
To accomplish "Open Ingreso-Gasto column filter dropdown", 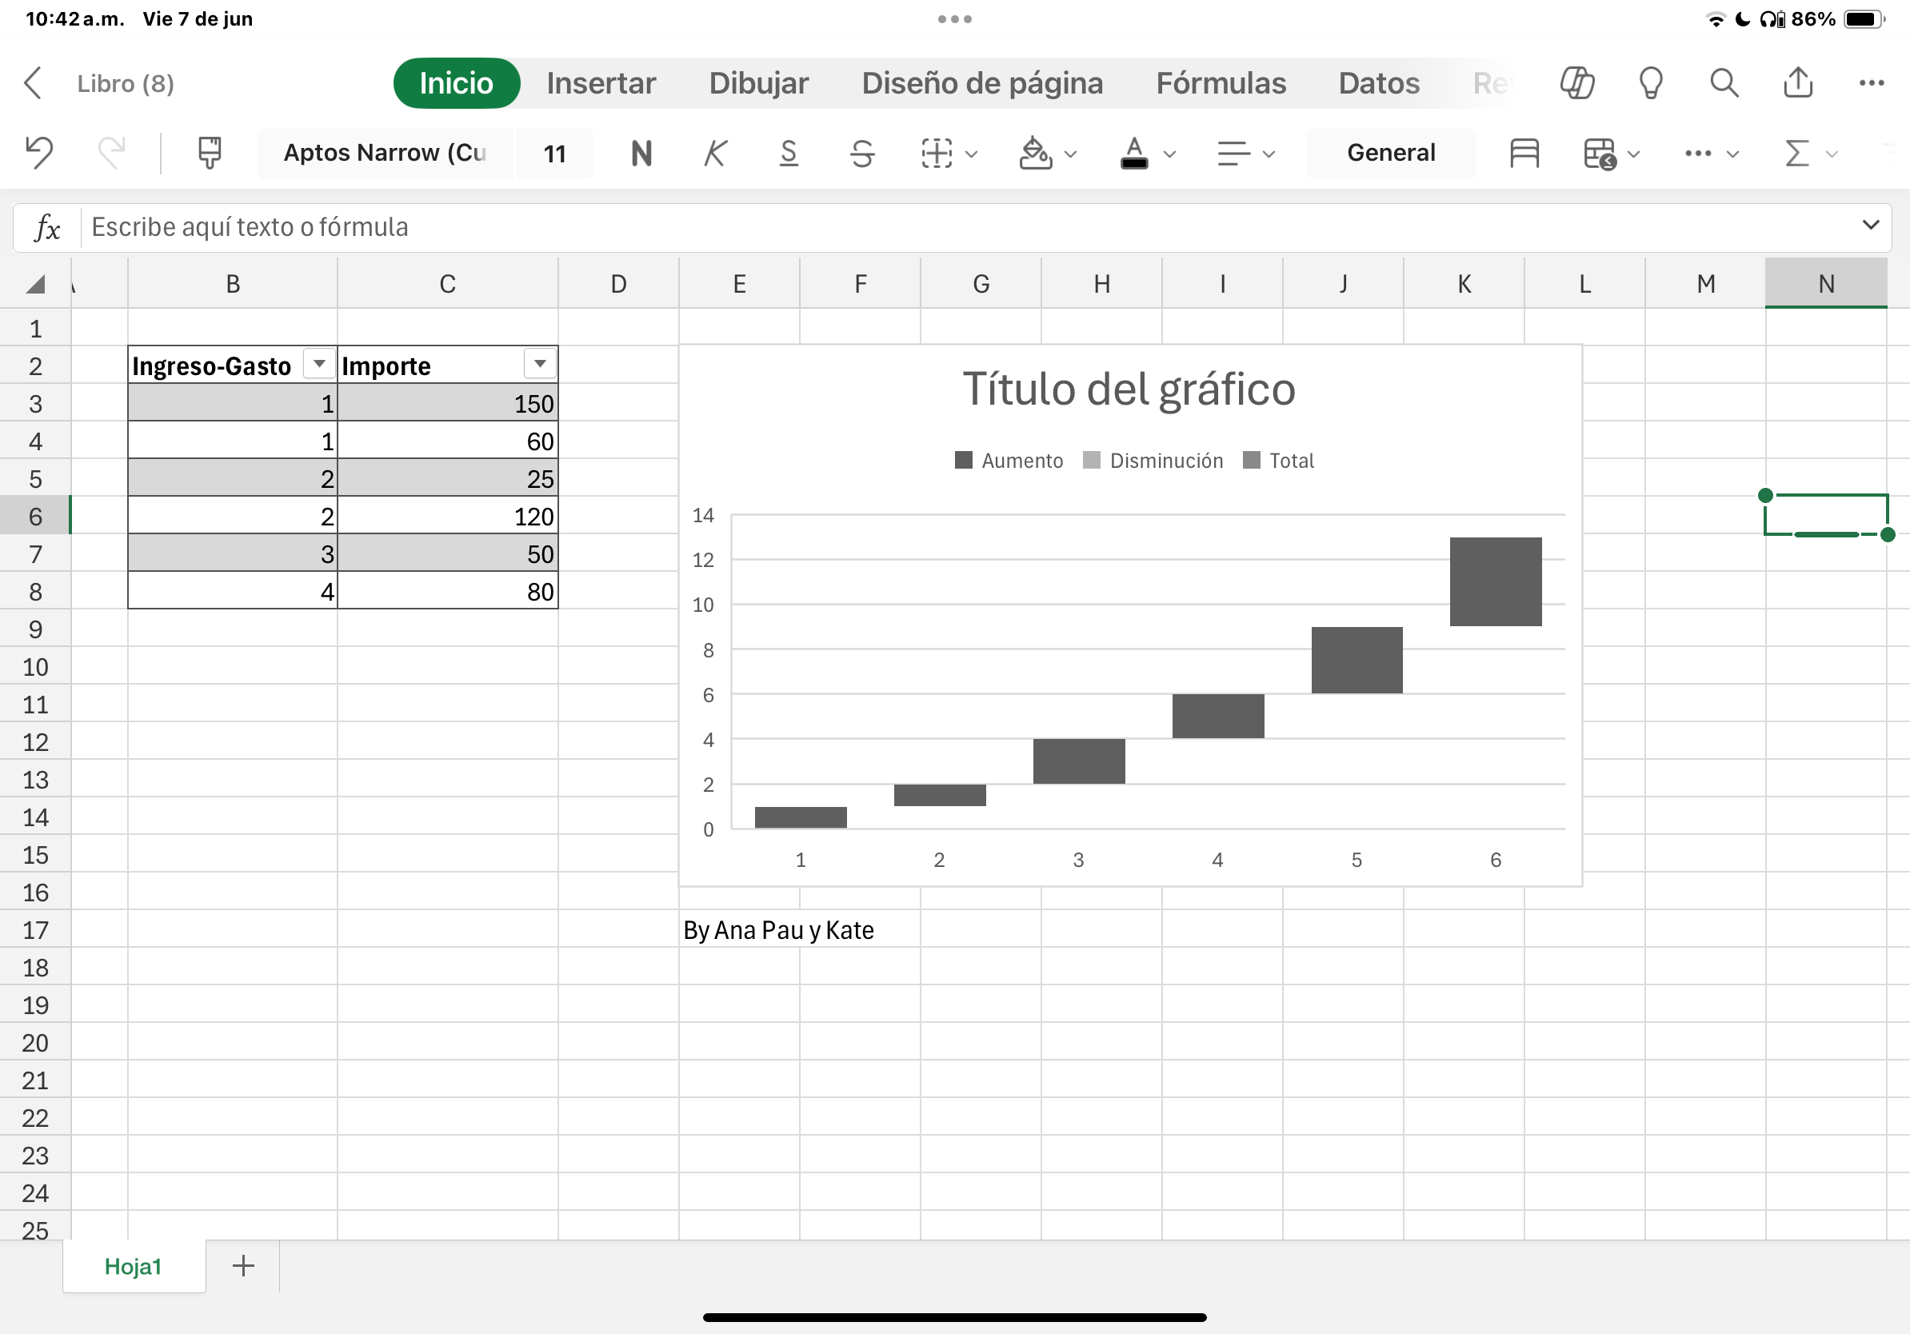I will click(x=318, y=364).
